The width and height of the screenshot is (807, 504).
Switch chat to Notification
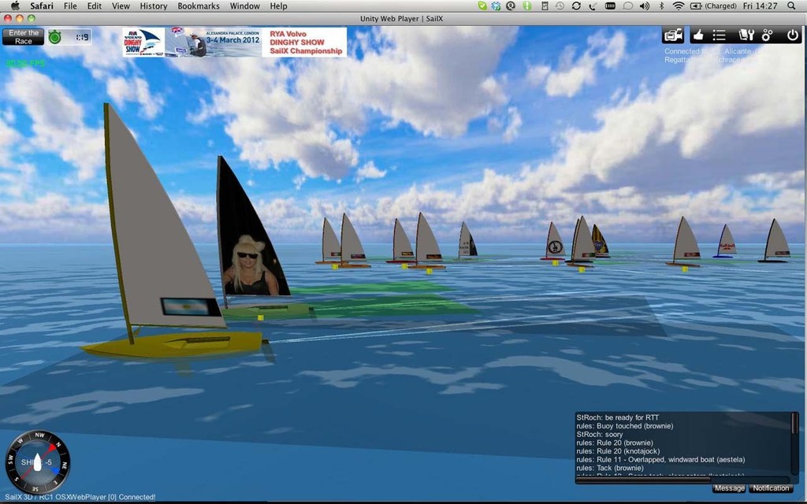click(x=771, y=488)
